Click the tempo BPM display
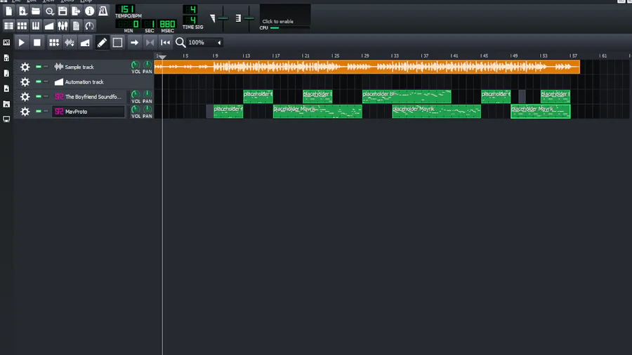 127,9
